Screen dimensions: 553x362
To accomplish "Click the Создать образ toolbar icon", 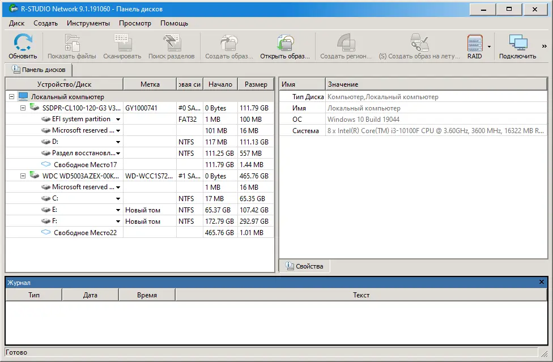I will [x=229, y=42].
